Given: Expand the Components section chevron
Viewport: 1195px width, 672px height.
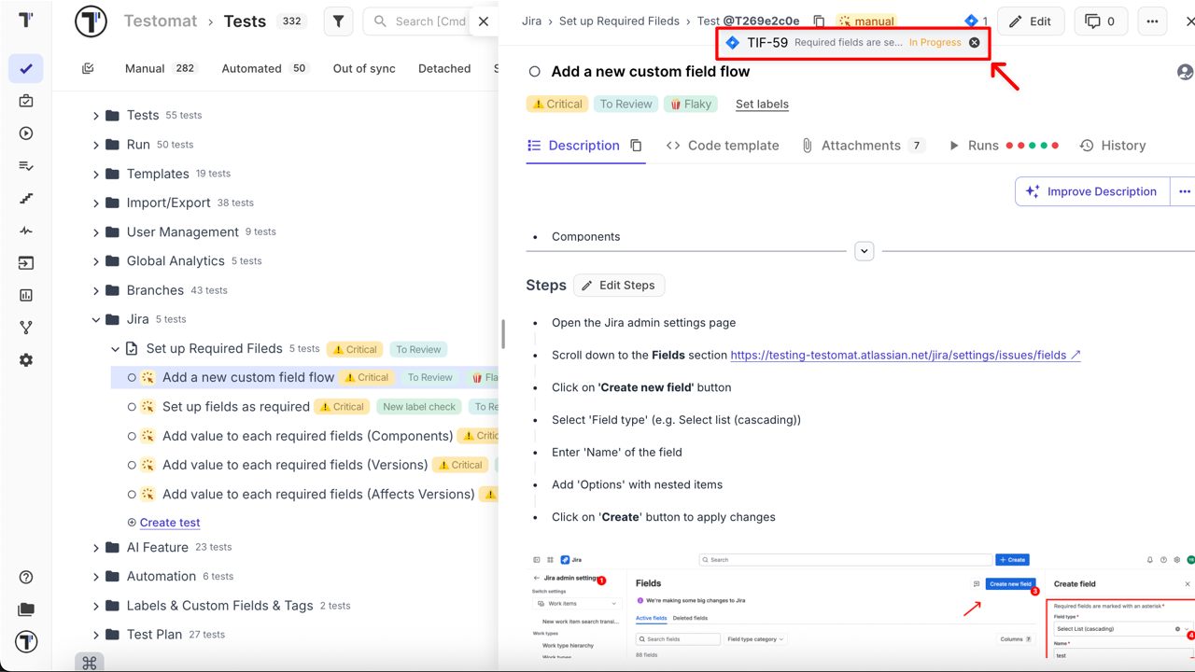Looking at the screenshot, I should click(x=864, y=250).
